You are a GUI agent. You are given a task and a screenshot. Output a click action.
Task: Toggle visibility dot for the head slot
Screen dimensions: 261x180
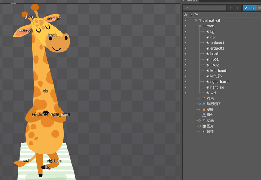[x=186, y=54]
